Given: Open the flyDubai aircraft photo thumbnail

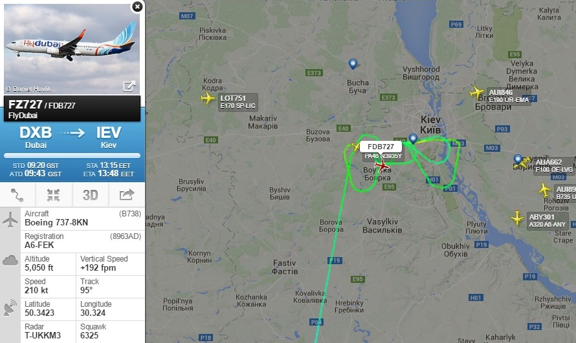Looking at the screenshot, I should [x=72, y=48].
